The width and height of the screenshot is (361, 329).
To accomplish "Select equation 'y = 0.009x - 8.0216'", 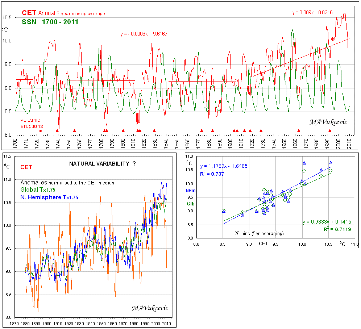I will 312,12.
